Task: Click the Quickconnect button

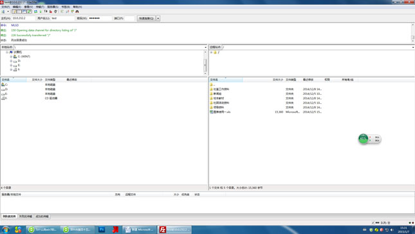Action: [146, 18]
